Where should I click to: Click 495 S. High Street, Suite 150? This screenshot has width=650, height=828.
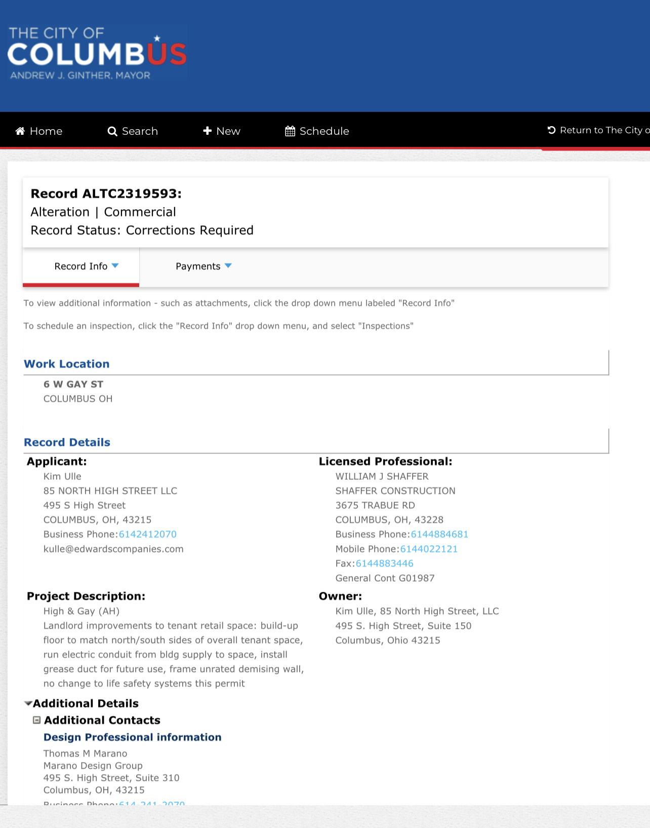click(x=403, y=626)
